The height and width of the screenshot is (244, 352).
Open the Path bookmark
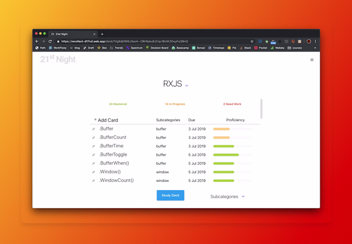pyautogui.click(x=40, y=48)
